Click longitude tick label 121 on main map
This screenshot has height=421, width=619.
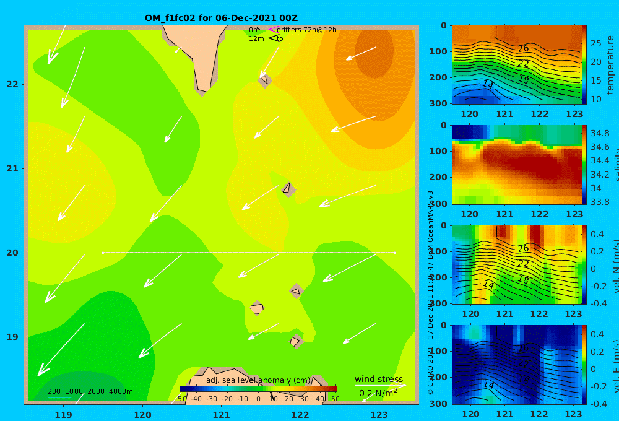222,415
